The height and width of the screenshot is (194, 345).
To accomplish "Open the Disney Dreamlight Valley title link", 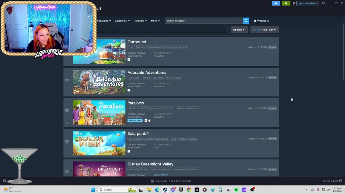I will [x=150, y=164].
